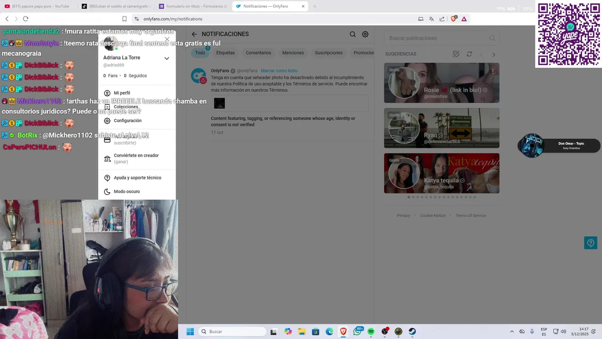Image resolution: width=602 pixels, height=339 pixels.
Task: Select the Todo notifications tab
Action: point(200,53)
